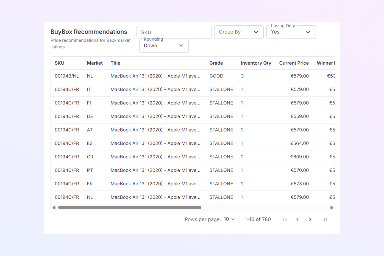Viewport: 384px width, 256px height.
Task: Click the MacBook Air title in GOOD row
Action: pyautogui.click(x=155, y=76)
